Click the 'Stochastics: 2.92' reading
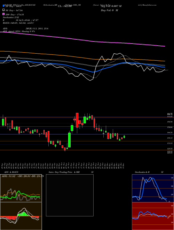Image resolution: width=174 pixels, height=230 pixels. click(11, 17)
